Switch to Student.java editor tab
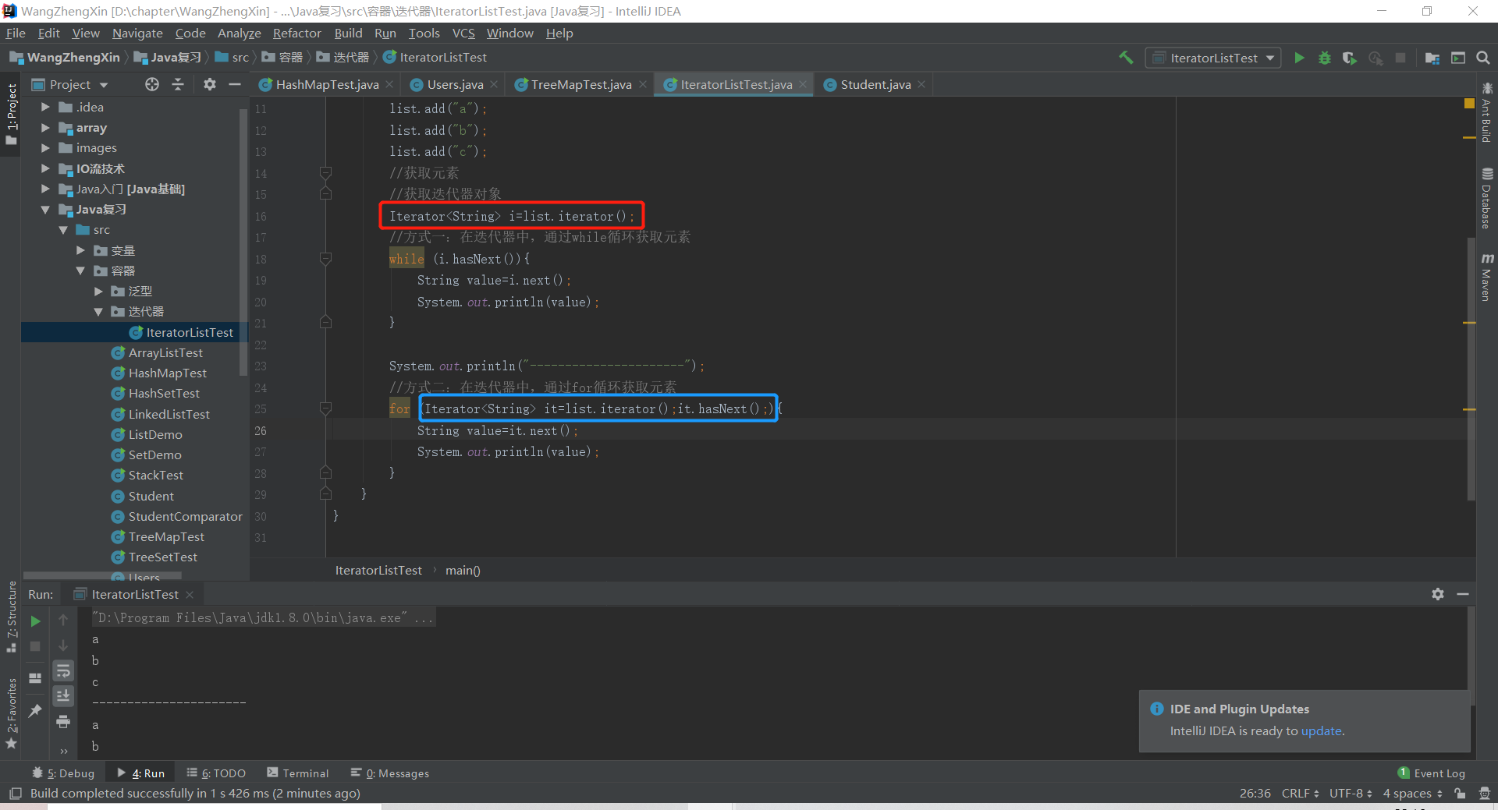 coord(875,84)
